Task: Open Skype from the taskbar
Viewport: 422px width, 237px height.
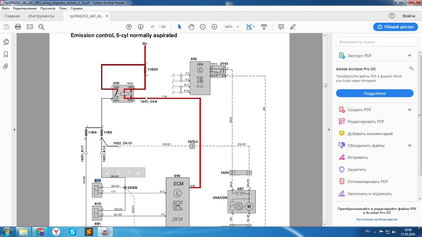Action: pos(72,232)
